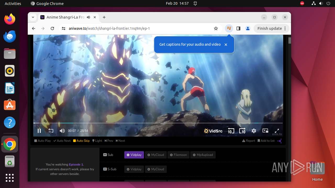
Task: Open the clock and calendar panel
Action: tap(177, 3)
